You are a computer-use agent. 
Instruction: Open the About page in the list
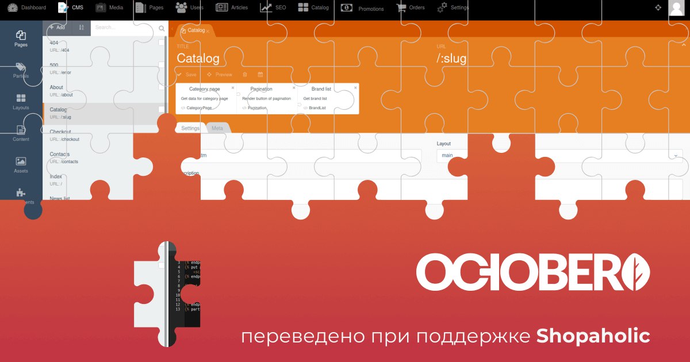(105, 91)
